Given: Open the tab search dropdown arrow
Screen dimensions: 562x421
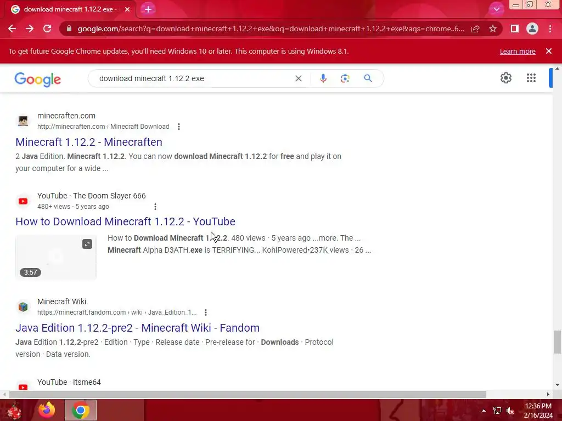Looking at the screenshot, I should pos(496,9).
